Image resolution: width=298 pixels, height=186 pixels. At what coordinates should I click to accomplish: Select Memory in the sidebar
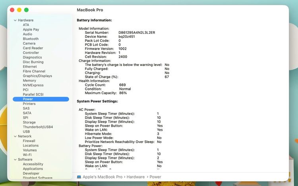coord(29,80)
